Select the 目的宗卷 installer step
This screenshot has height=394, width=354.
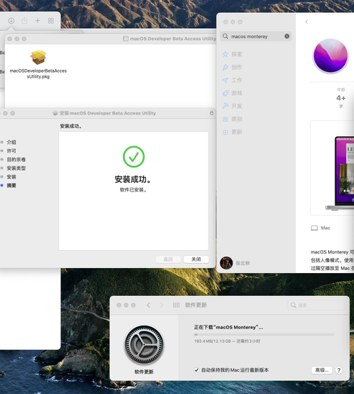[x=16, y=160]
